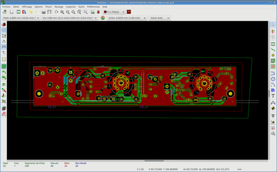This screenshot has width=277, height=172.
Task: Open the Routage menu
Action: tap(59, 7)
